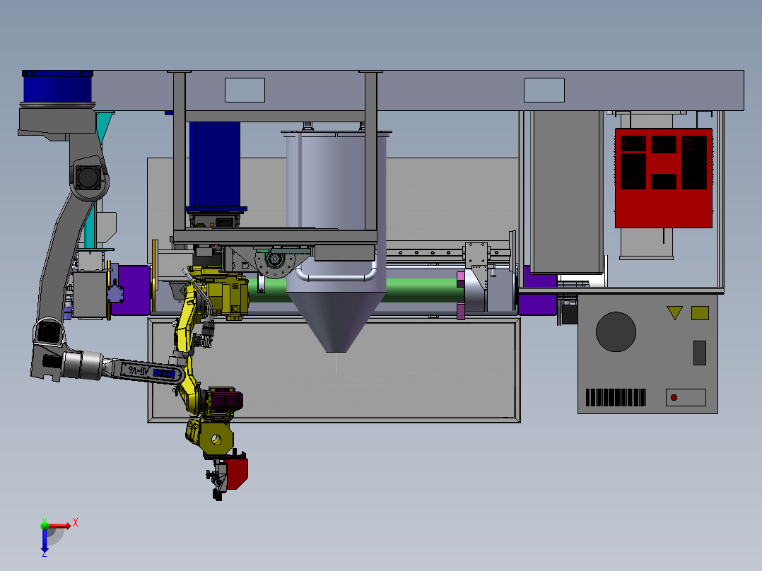Select the black vent grille on the cabinet
The width and height of the screenshot is (762, 571).
[616, 397]
